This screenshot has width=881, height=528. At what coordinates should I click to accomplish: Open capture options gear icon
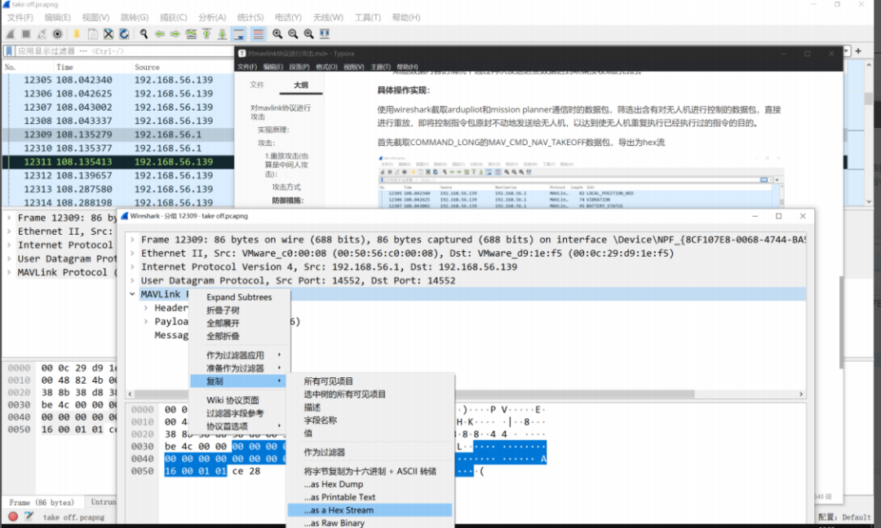pos(57,34)
